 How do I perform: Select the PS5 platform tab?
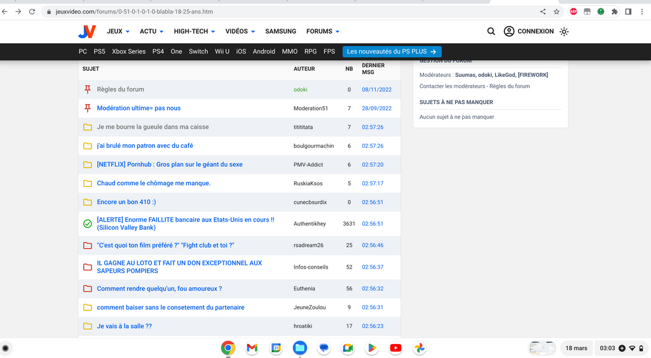click(99, 51)
